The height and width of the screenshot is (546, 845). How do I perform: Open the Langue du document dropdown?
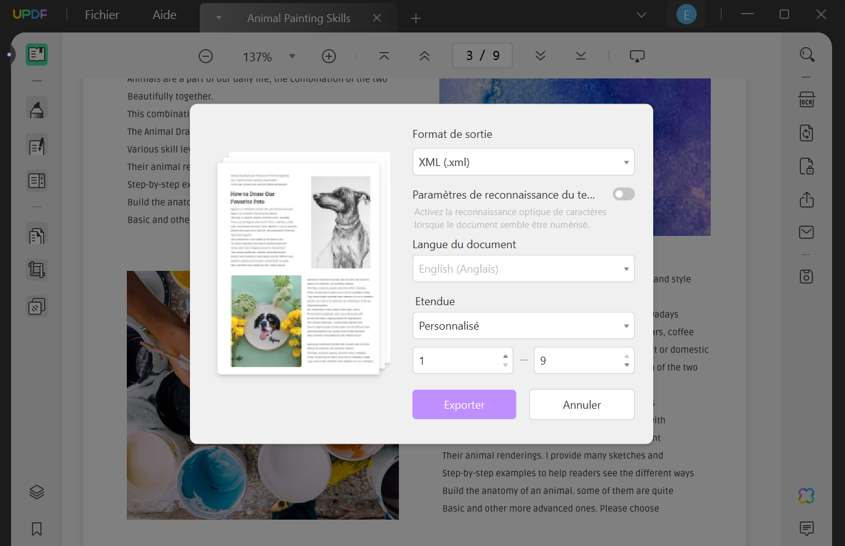pyautogui.click(x=523, y=268)
